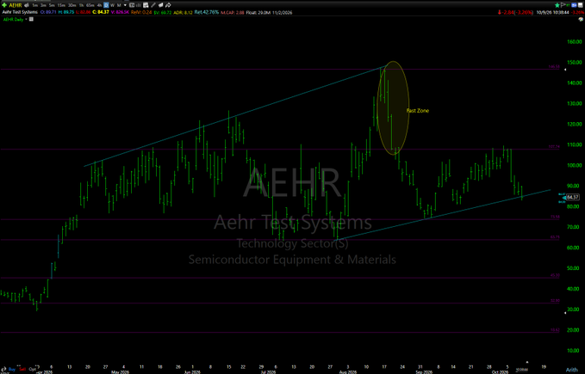Open the timeframe dropdown arrow
This screenshot has height=374, width=585.
(126, 5)
